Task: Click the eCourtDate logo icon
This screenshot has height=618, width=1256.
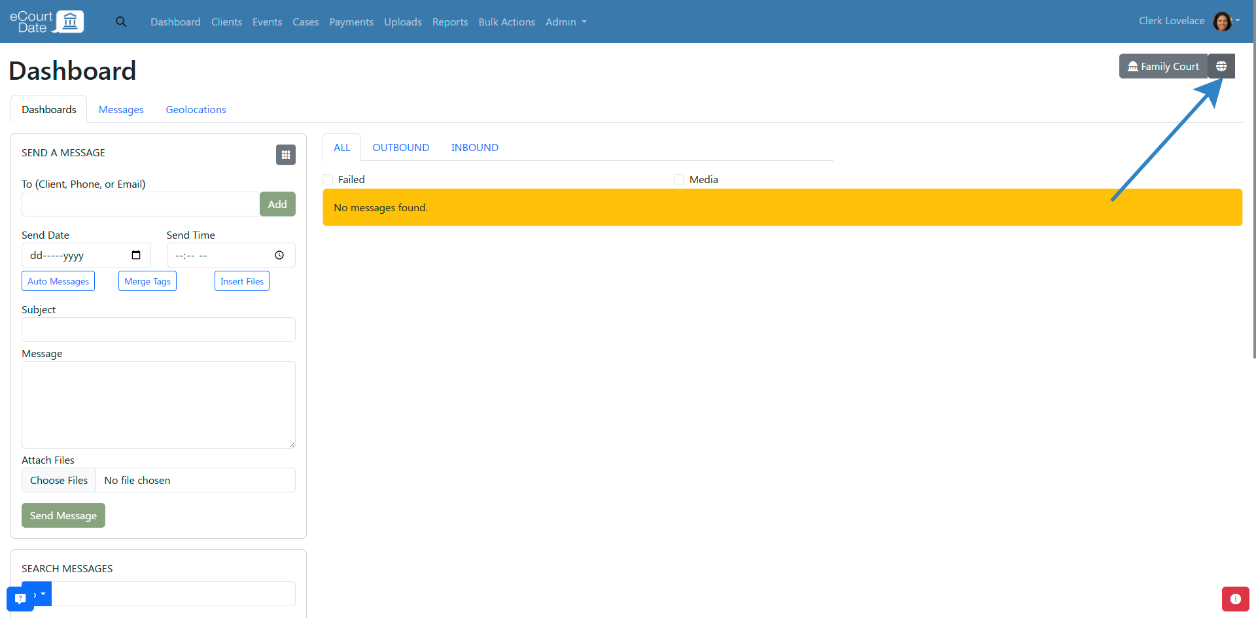Action: coord(69,22)
